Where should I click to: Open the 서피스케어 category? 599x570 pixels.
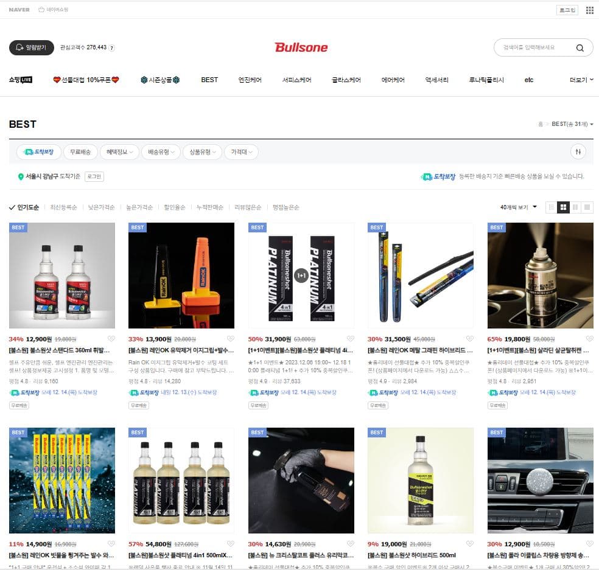[296, 80]
